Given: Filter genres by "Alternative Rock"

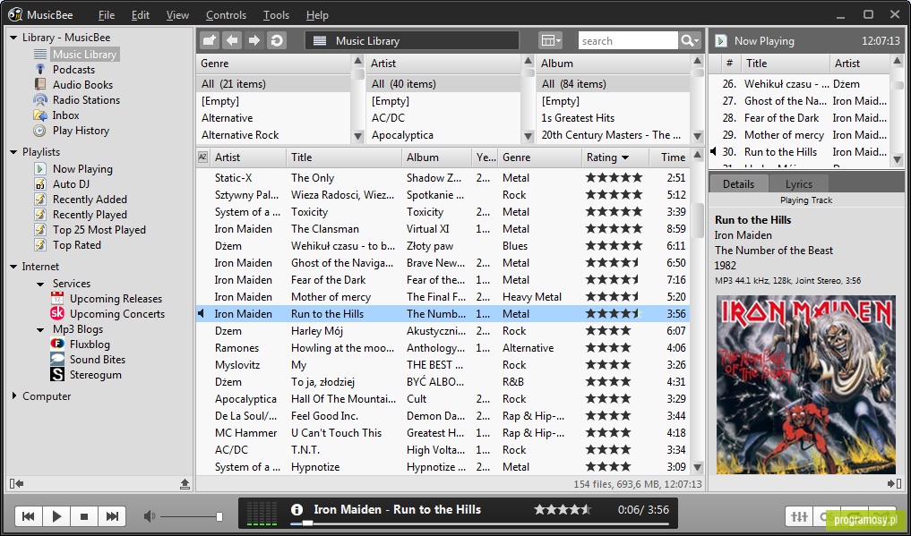Looking at the screenshot, I should (x=240, y=134).
